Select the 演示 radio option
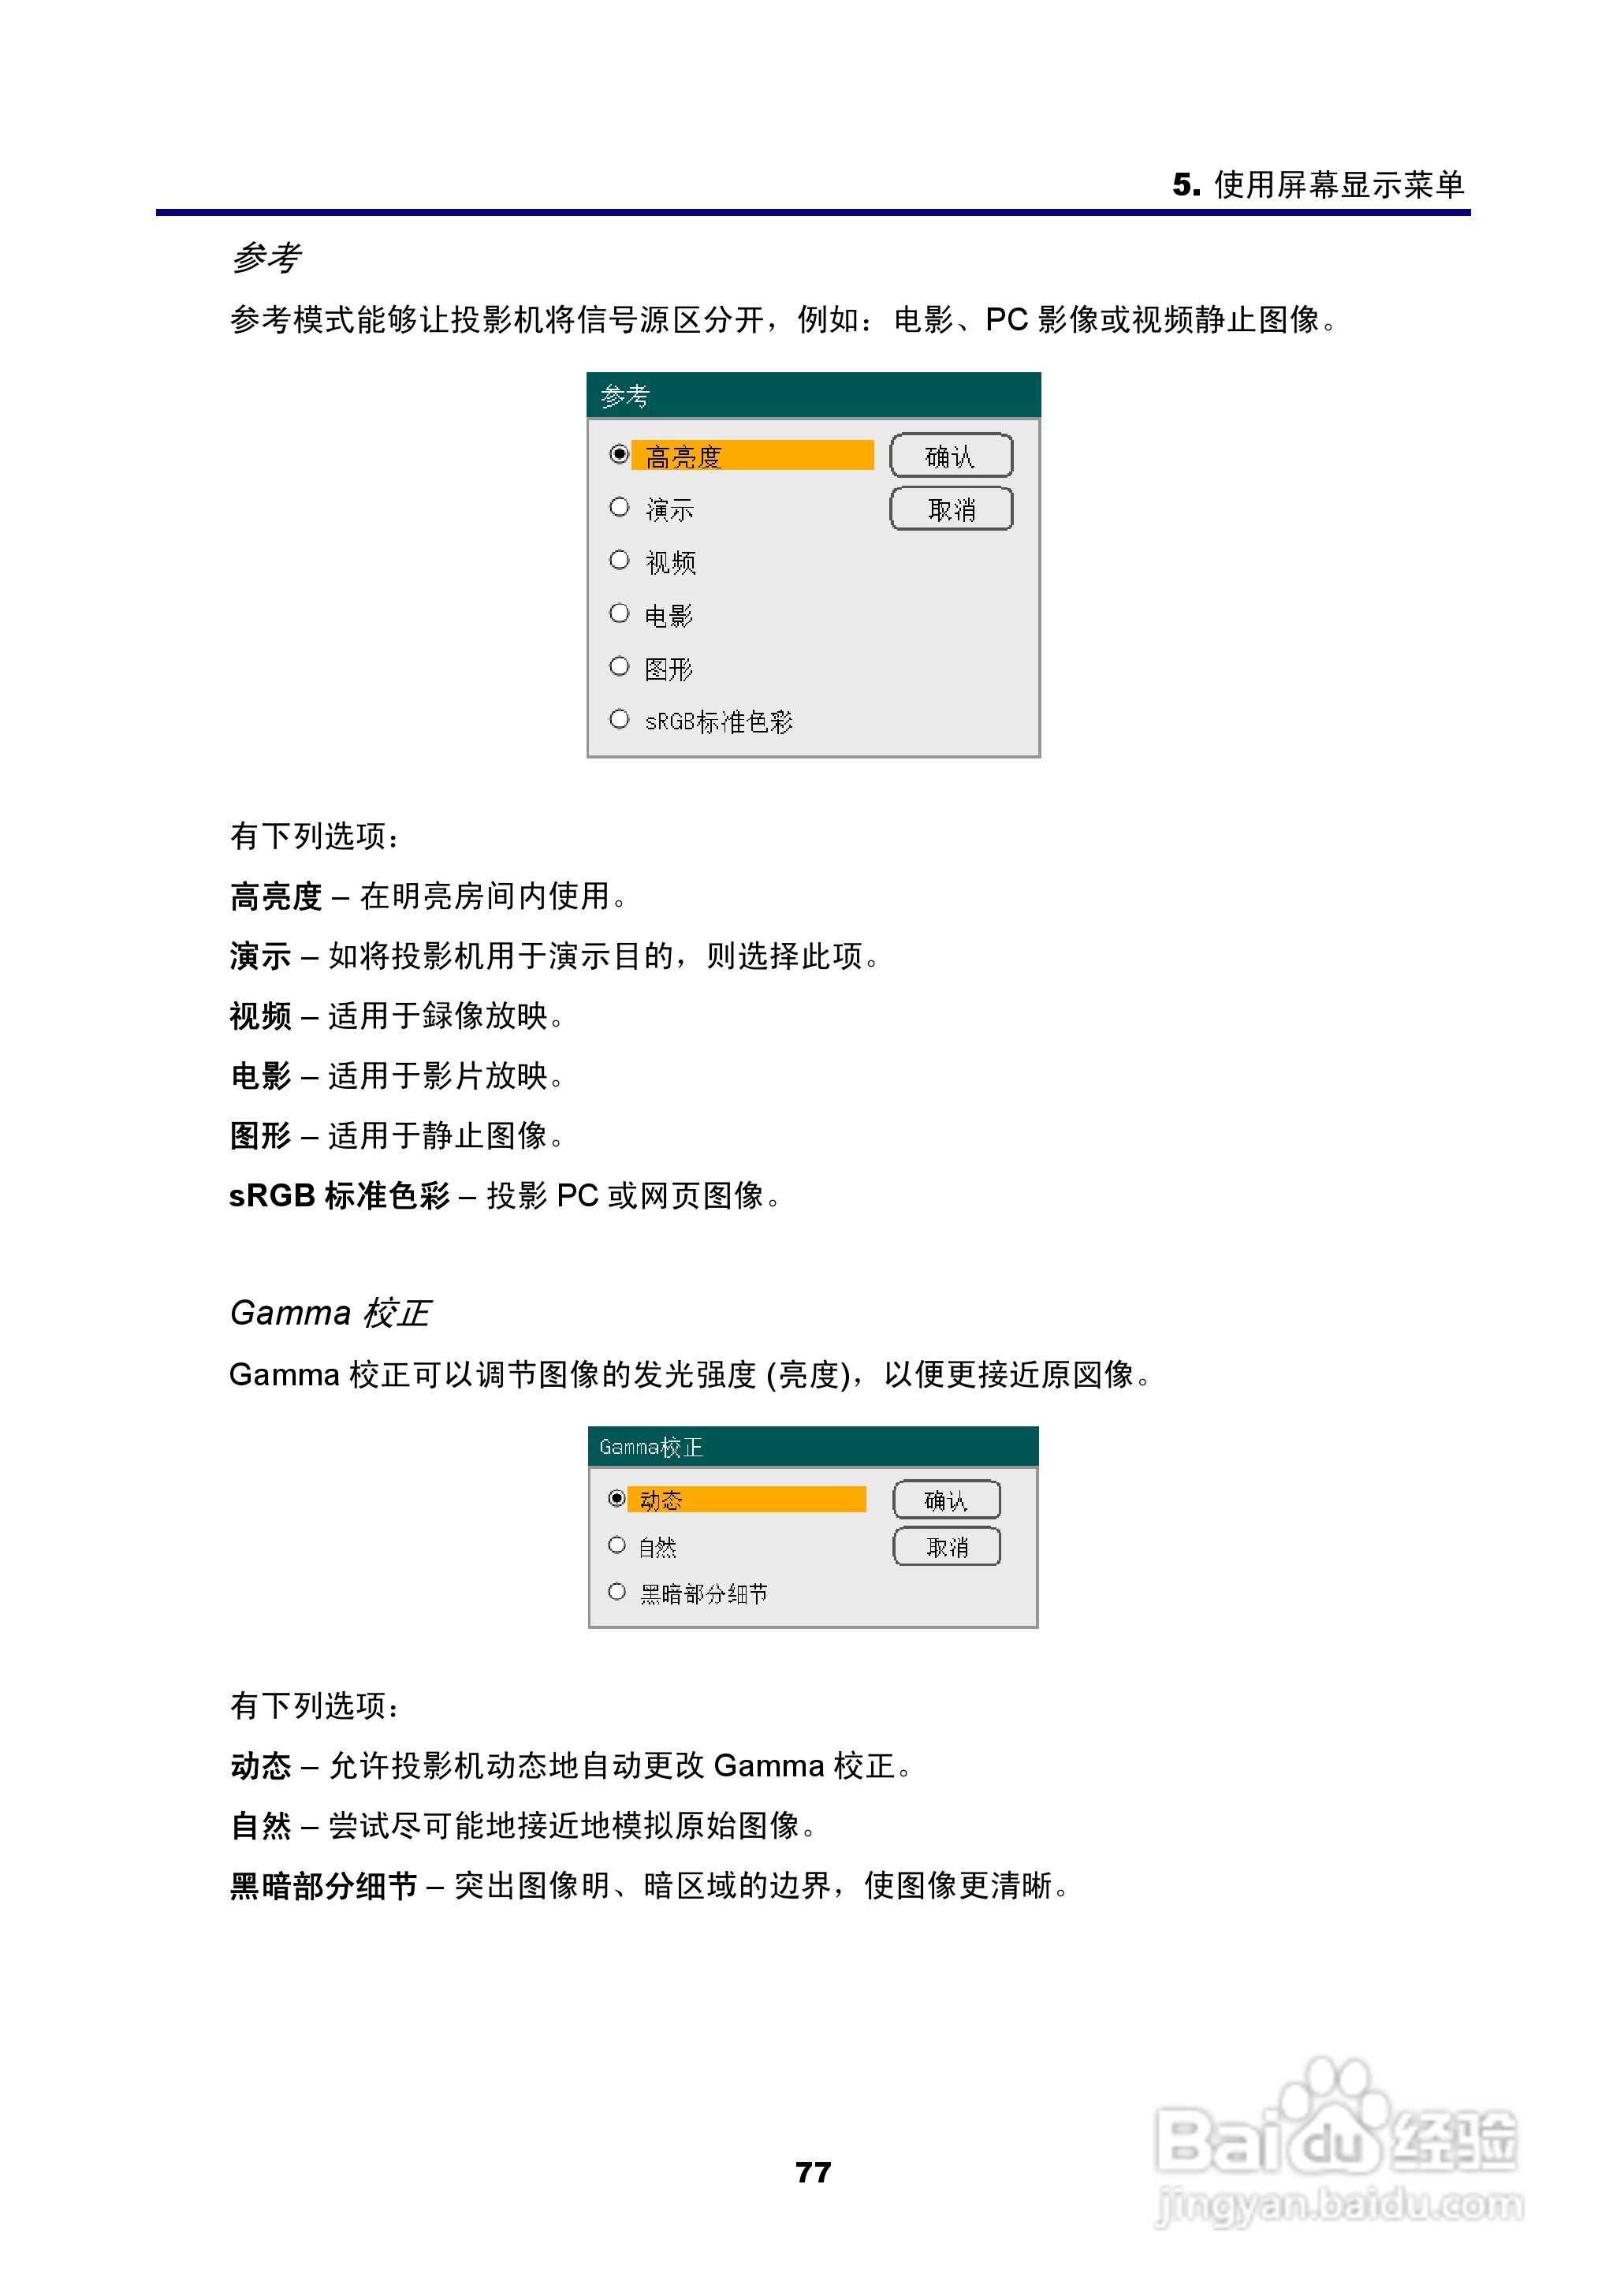This screenshot has width=1624, height=2296. [x=619, y=508]
